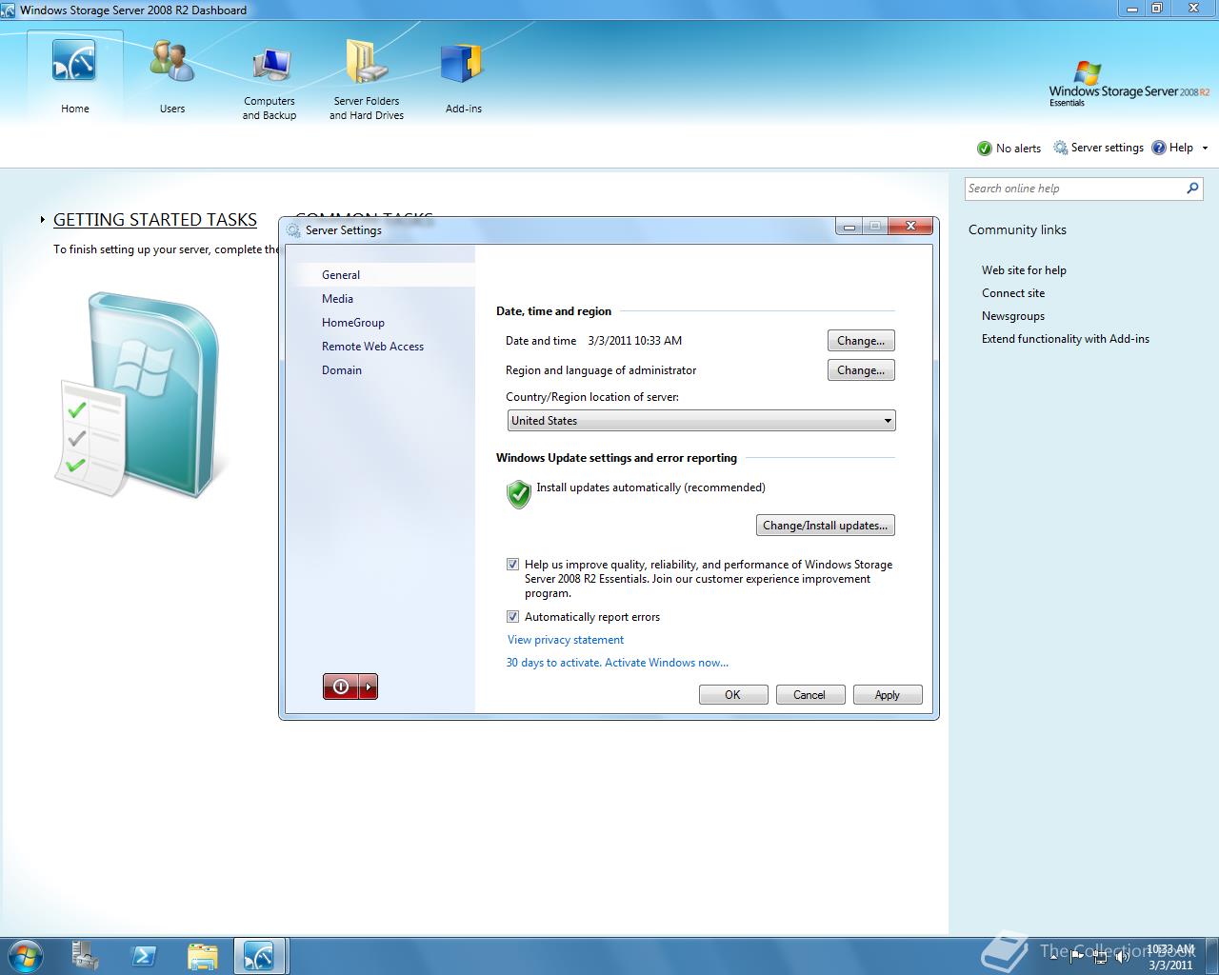
Task: Click the Help text link
Action: pos(1181,148)
